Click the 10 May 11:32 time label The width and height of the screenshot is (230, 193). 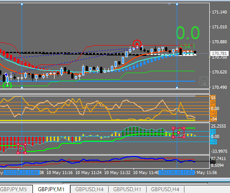[x=117, y=172]
